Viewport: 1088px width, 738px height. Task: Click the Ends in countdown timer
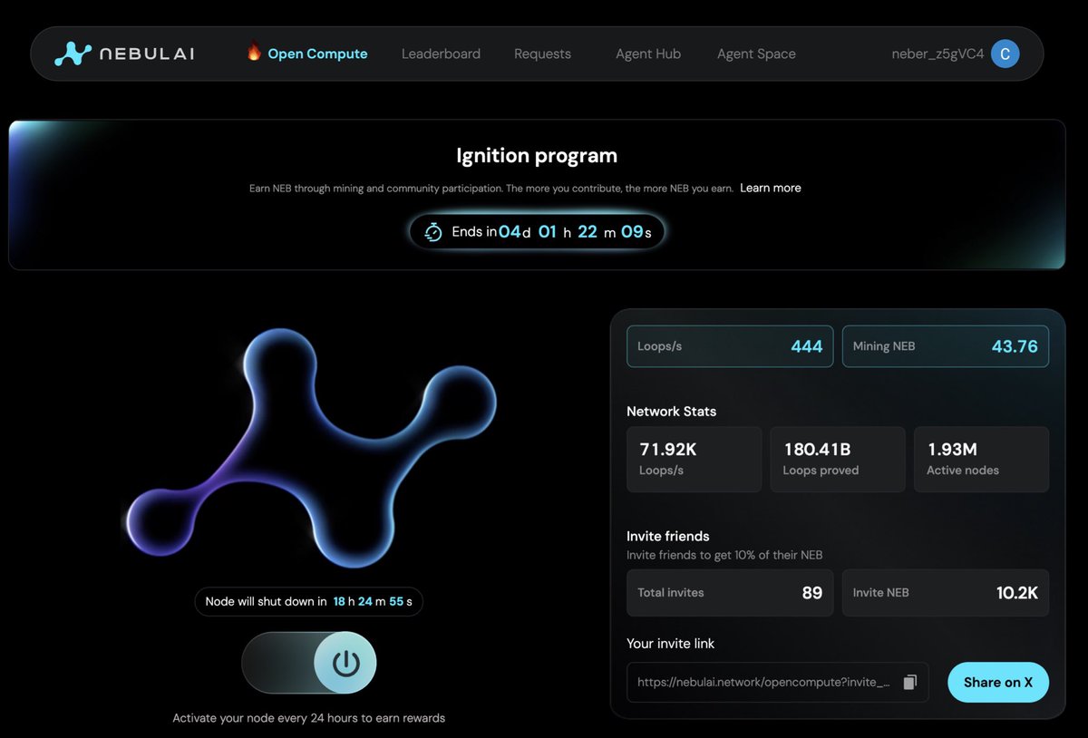pos(537,232)
